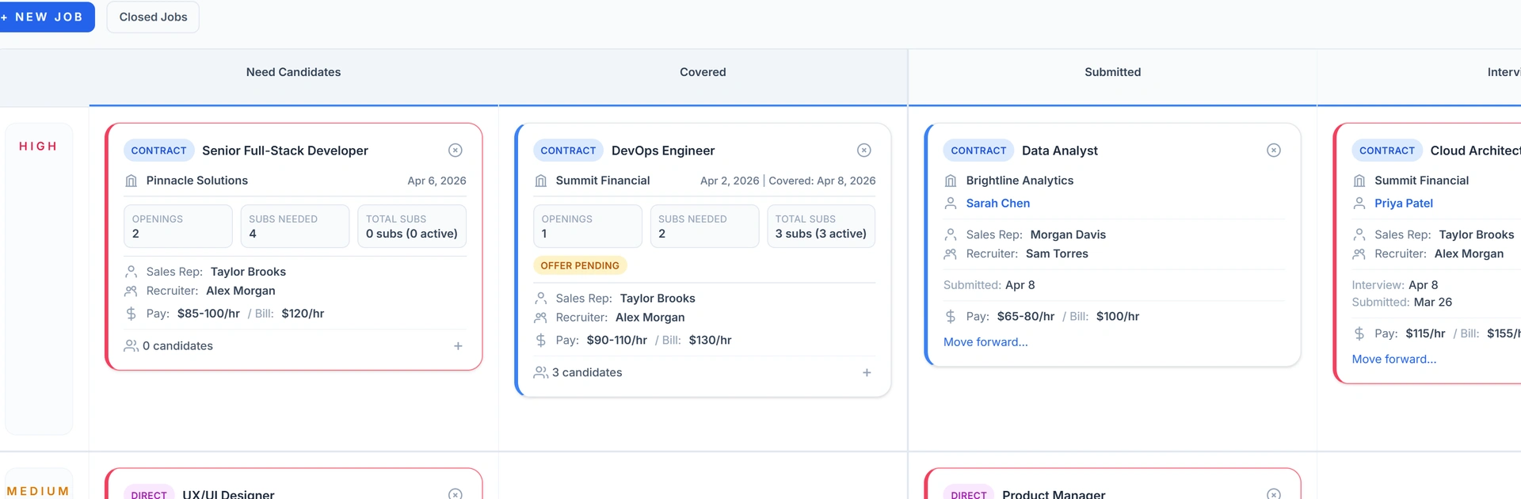The image size is (1521, 499).
Task: Click Total Subs box showing 0 subs
Action: pyautogui.click(x=412, y=227)
